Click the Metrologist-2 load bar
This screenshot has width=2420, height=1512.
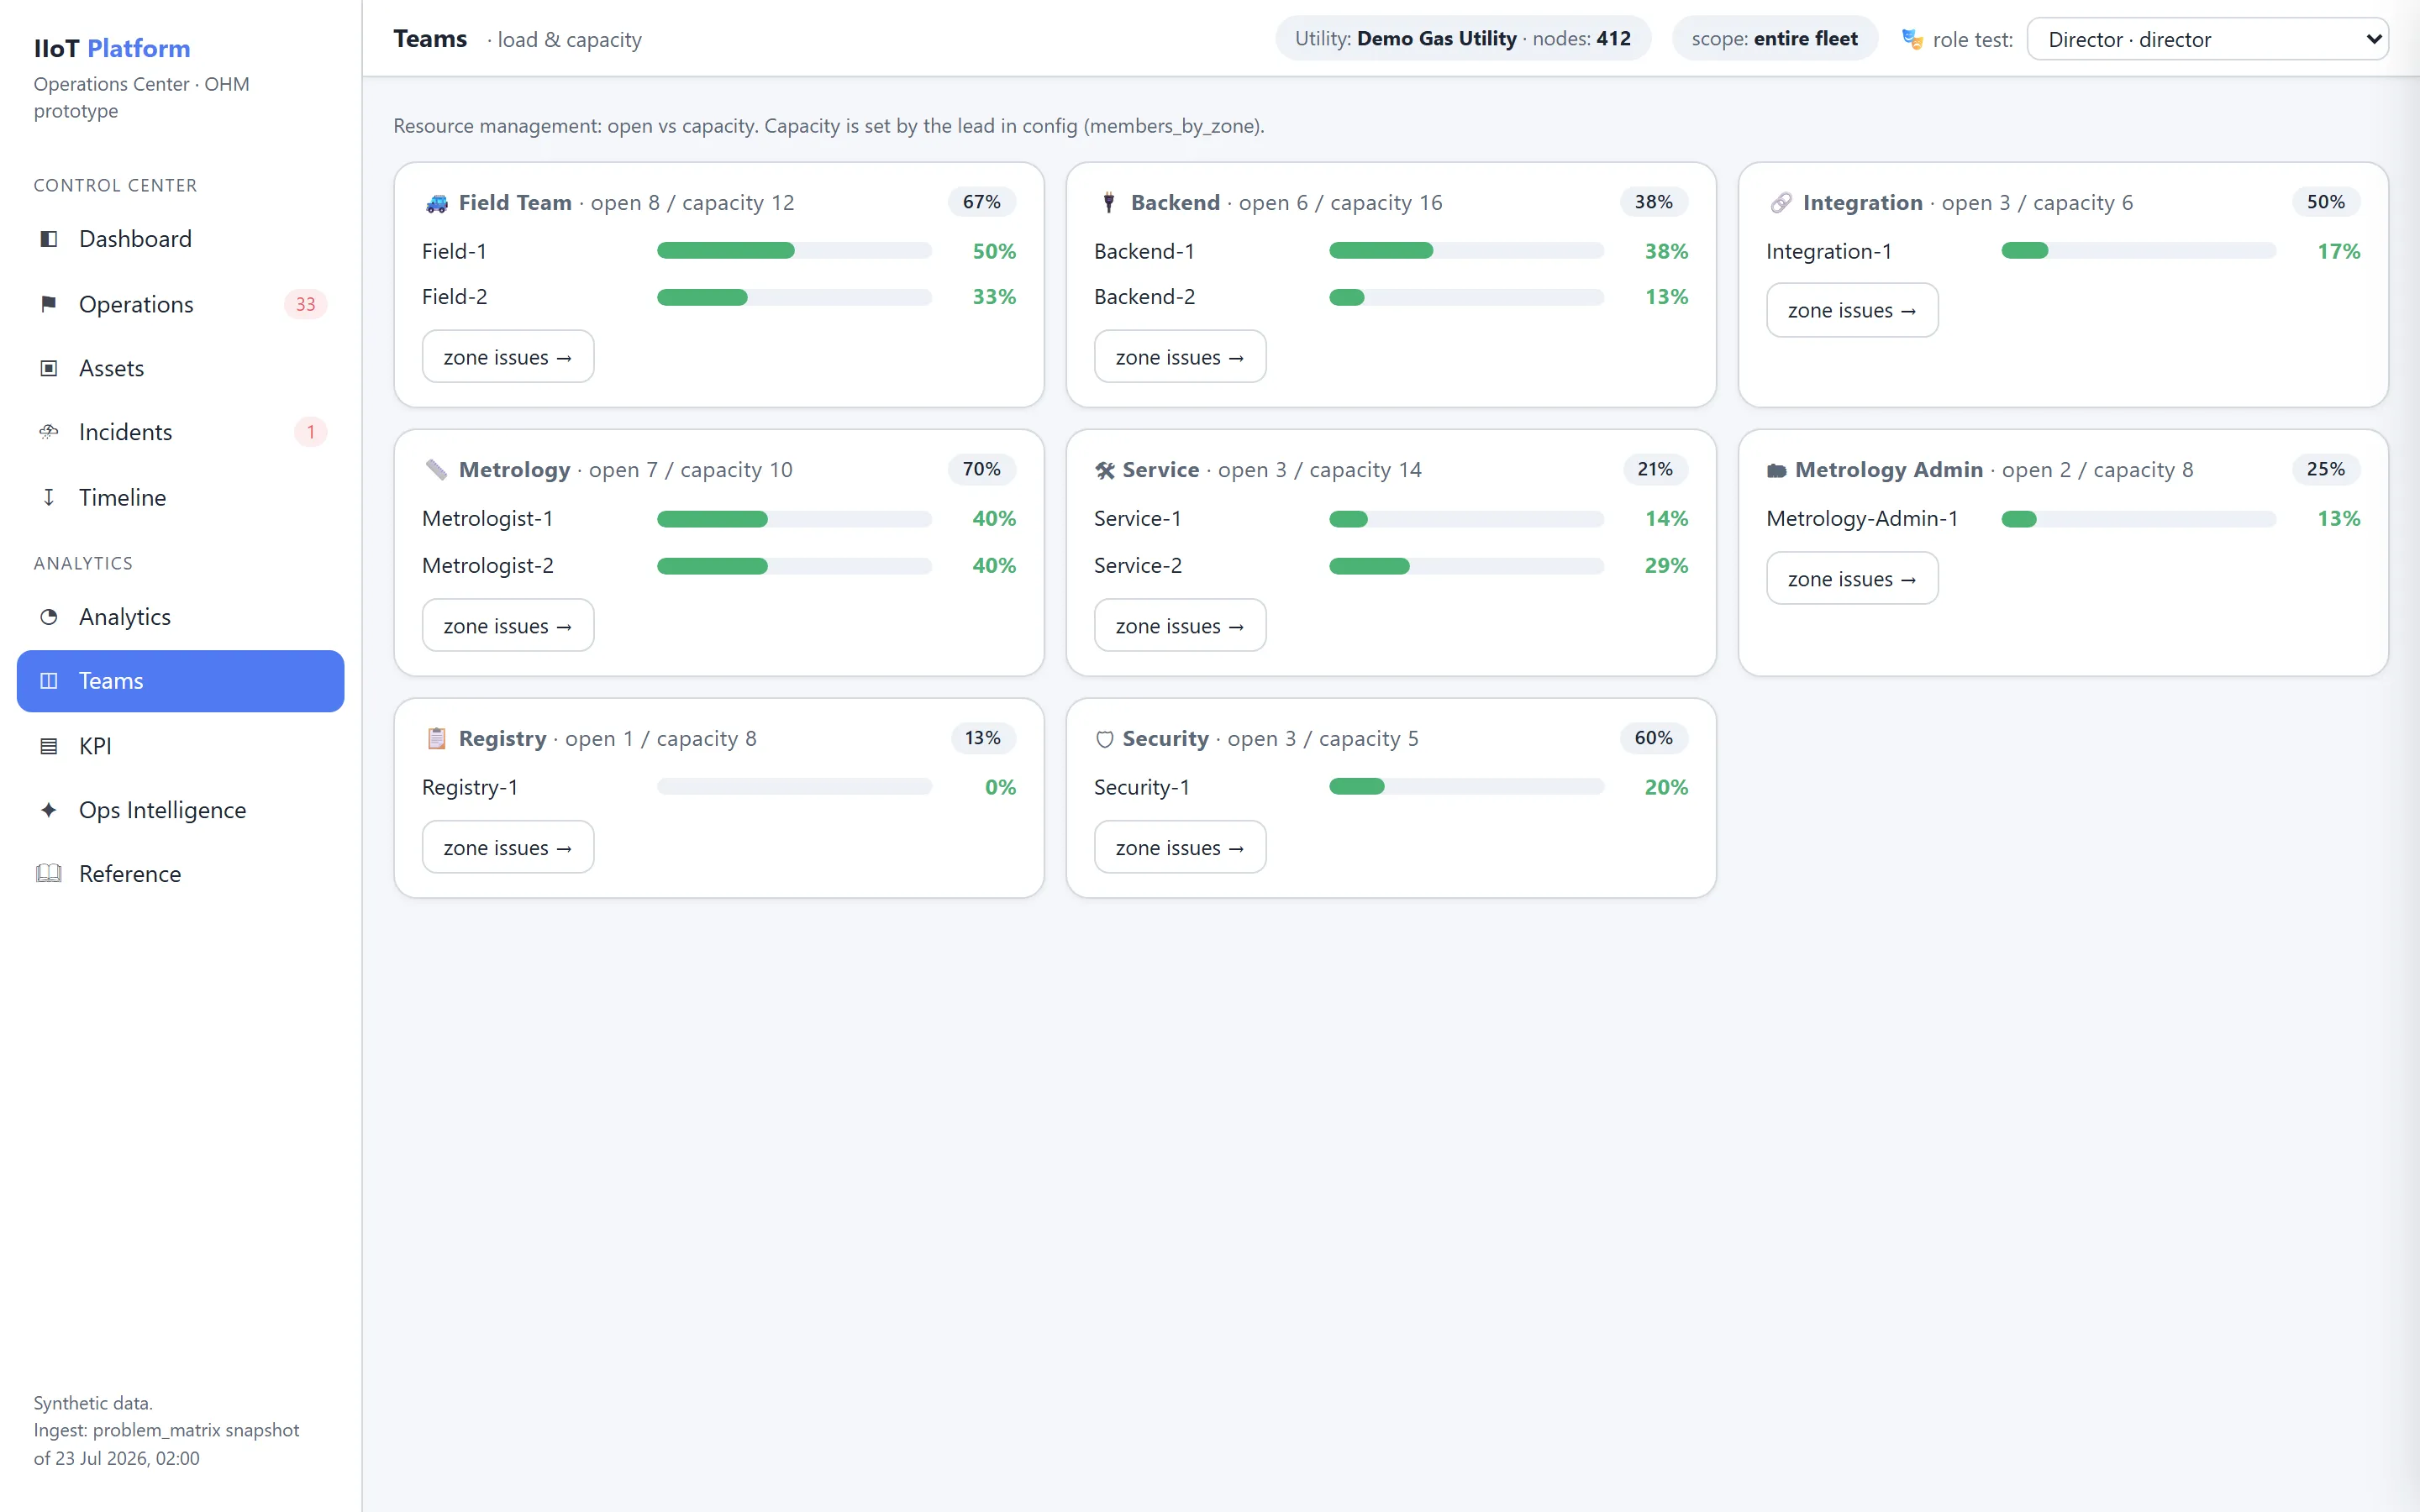click(x=794, y=566)
